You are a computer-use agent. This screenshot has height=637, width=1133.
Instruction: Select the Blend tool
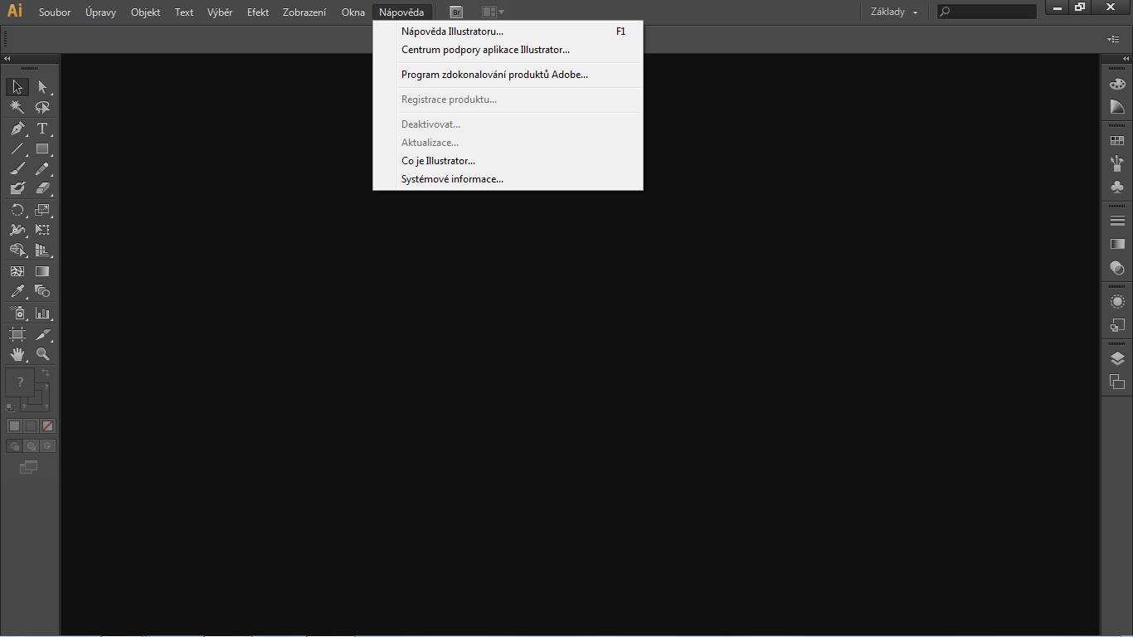pyautogui.click(x=42, y=291)
